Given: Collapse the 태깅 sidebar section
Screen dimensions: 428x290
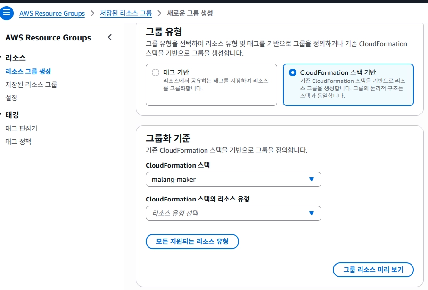Looking at the screenshot, I should pyautogui.click(x=1, y=114).
